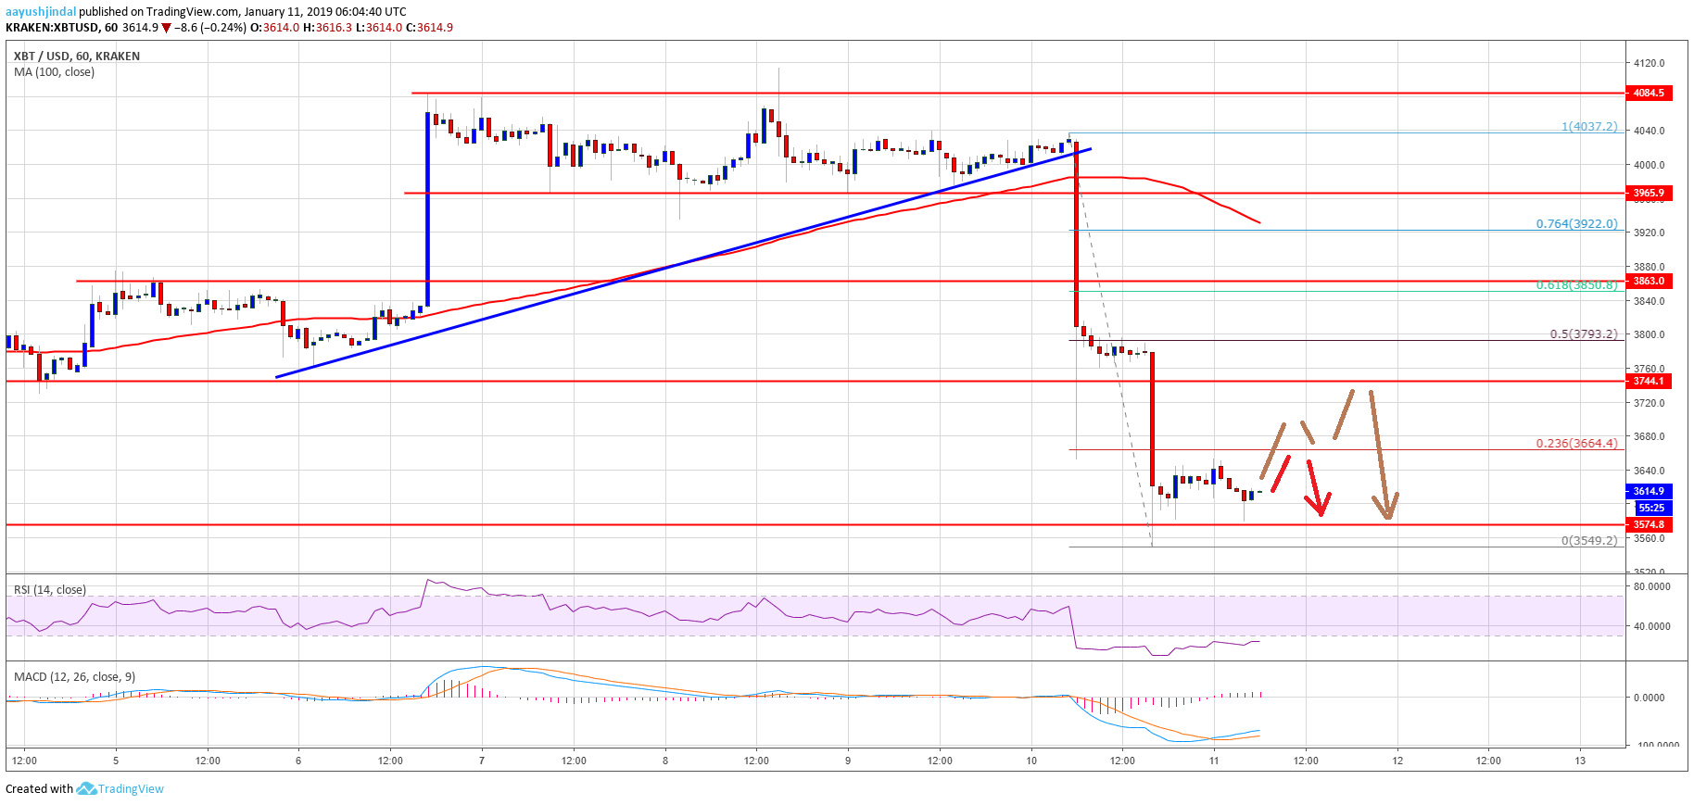Viewport: 1694px width, 805px height.
Task: Click the red 3744.1 price axis label
Action: point(1648,382)
